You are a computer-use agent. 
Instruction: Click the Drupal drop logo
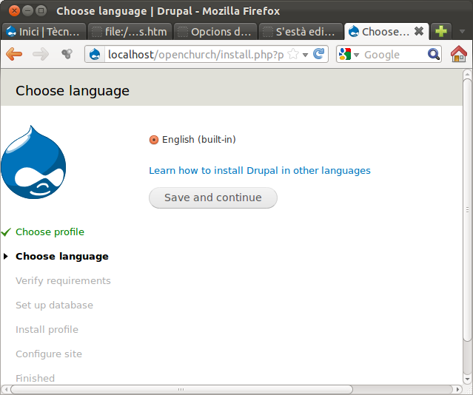(x=33, y=161)
